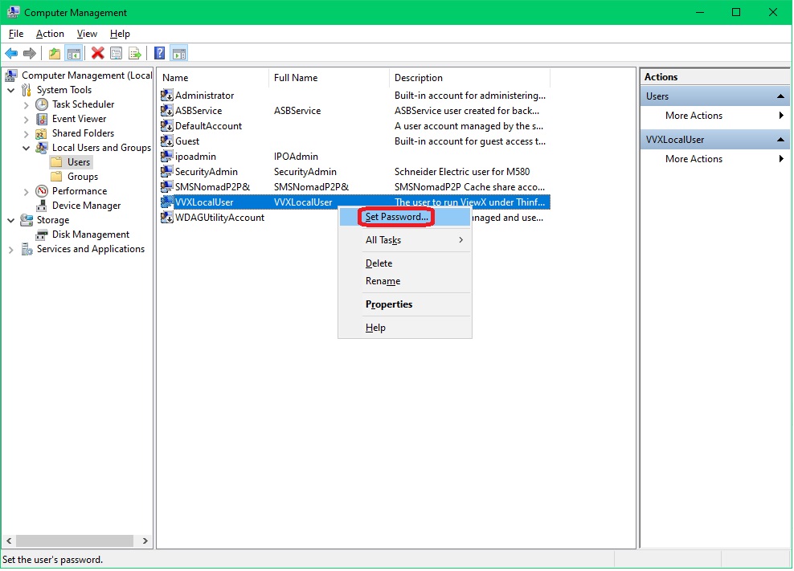Collapse the Users section in Actions pane
The height and width of the screenshot is (571, 794).
[780, 96]
